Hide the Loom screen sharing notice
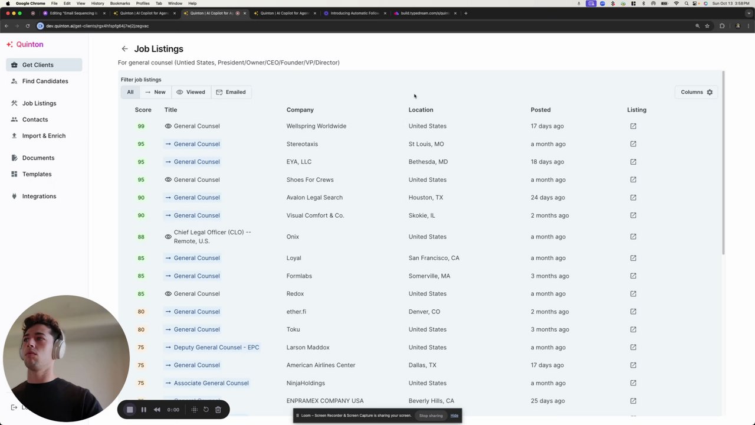The image size is (755, 425). pos(454,416)
